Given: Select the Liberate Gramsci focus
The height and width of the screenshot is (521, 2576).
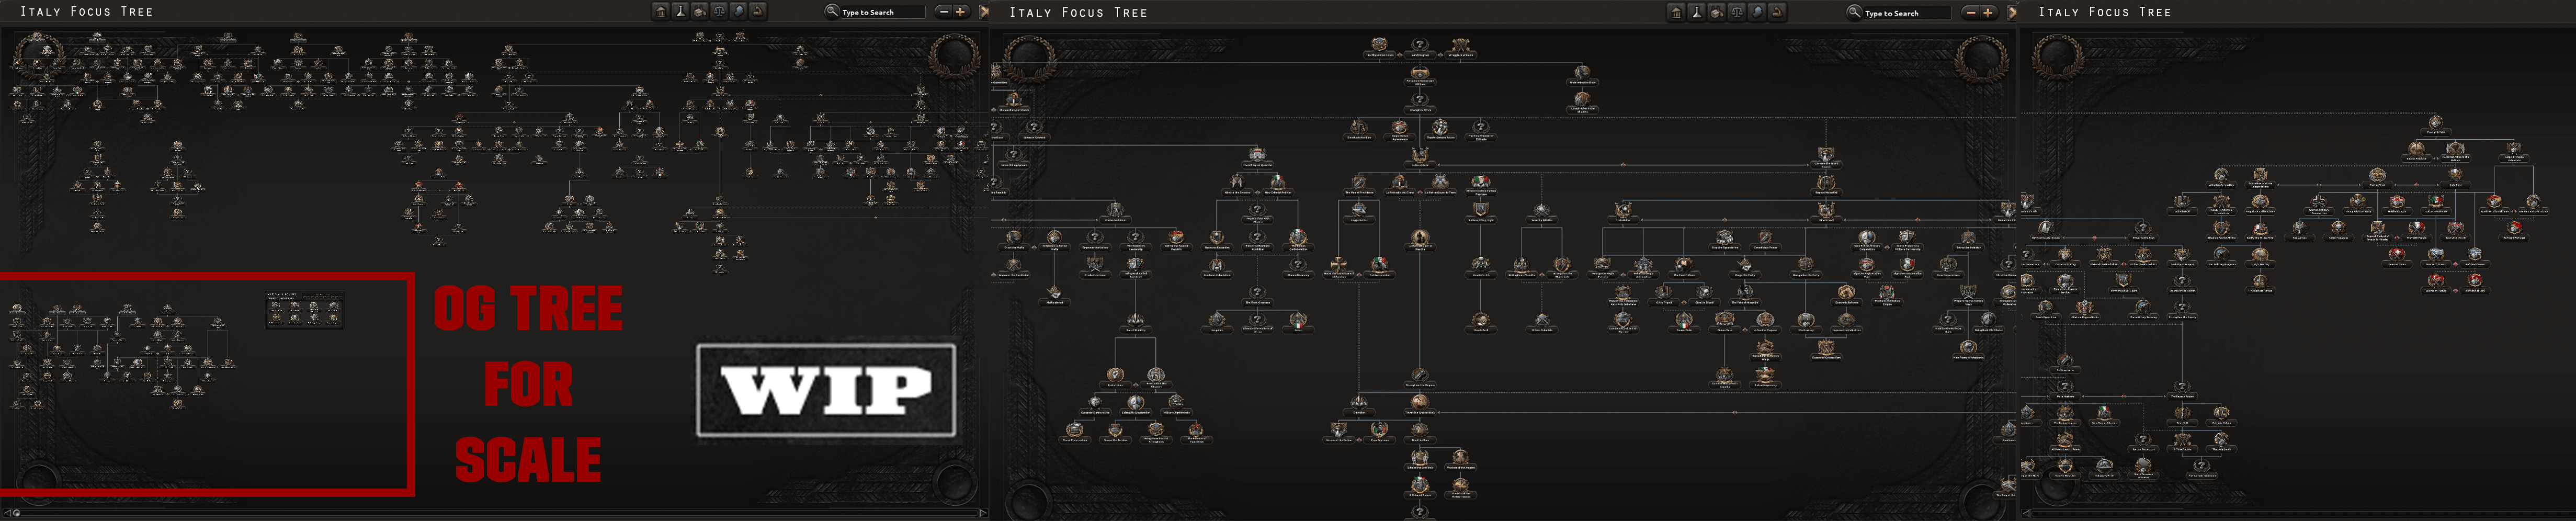Looking at the screenshot, I should click(1034, 131).
